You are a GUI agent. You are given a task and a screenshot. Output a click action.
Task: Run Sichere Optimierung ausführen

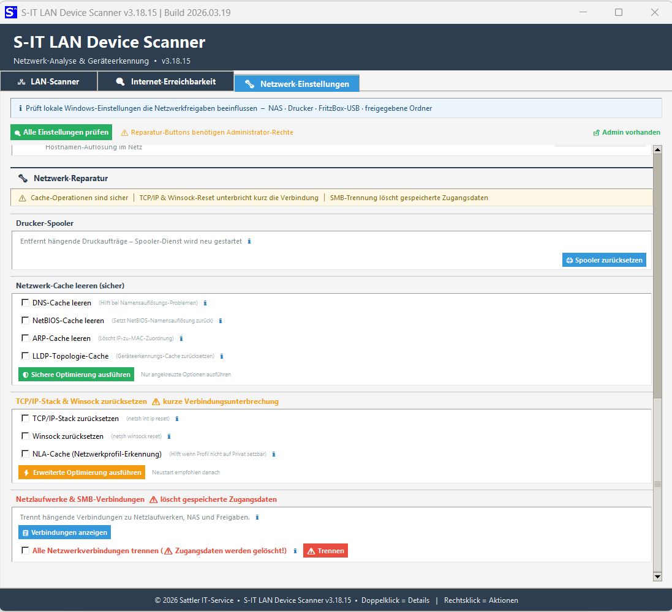(76, 375)
